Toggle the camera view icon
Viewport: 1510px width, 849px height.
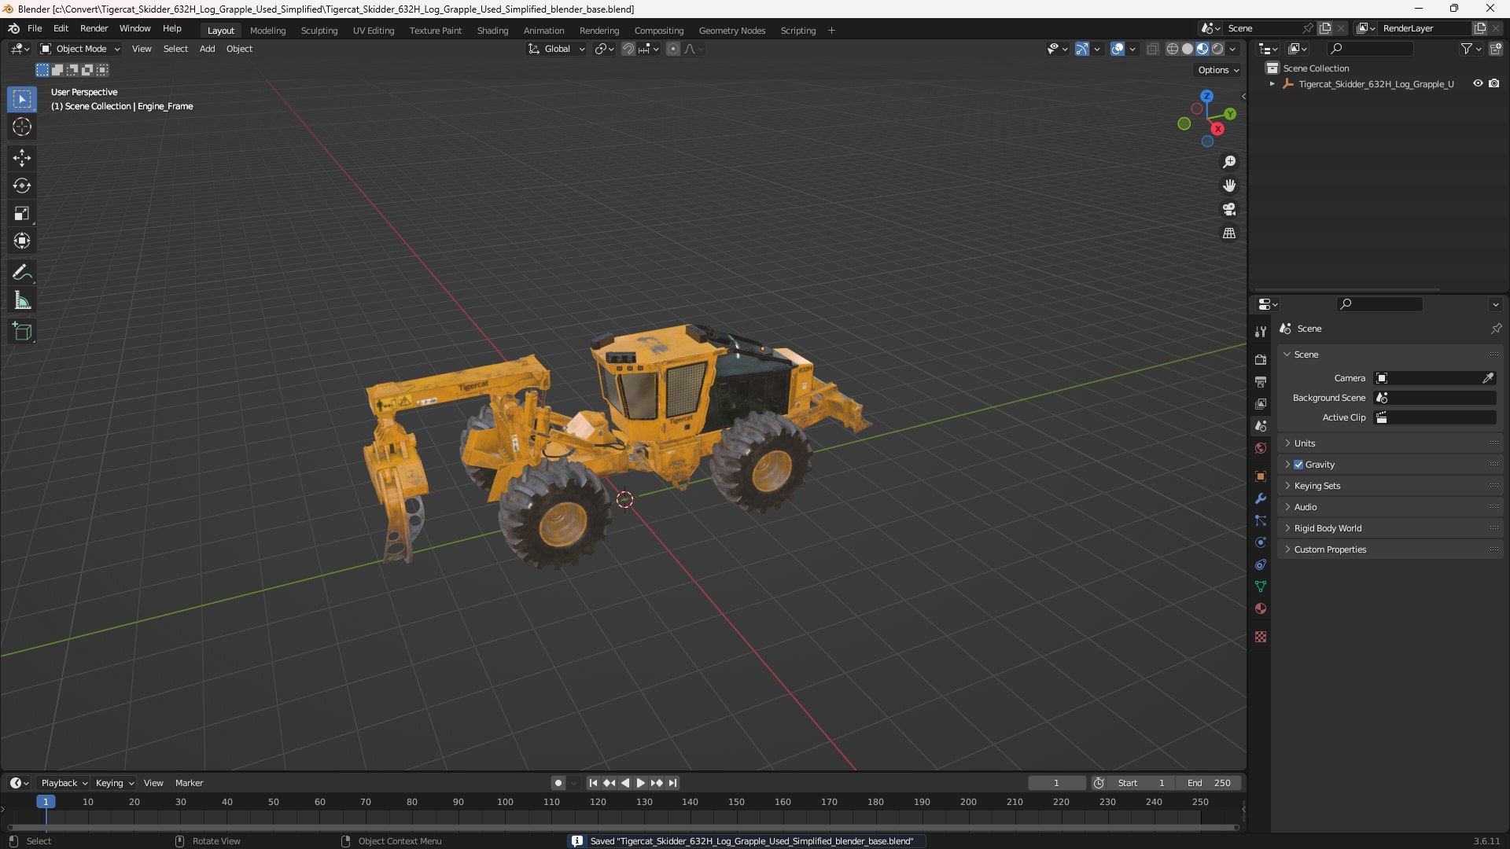coord(1229,209)
